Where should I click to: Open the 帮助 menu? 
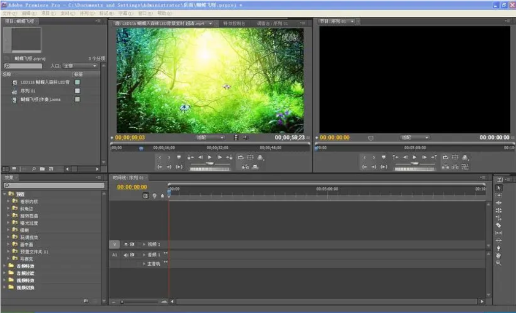164,14
